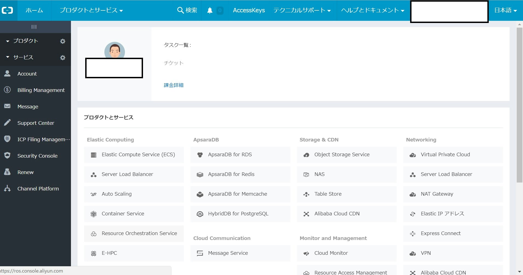523x275 pixels.
Task: Click the search magnifier icon
Action: coord(180,10)
